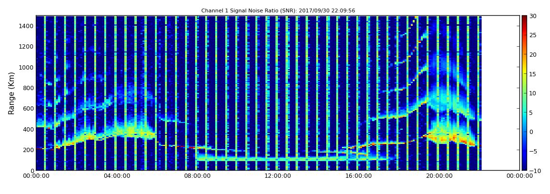Click the plot title 'Channel 1 Signal Noise Ratio (SNR)' text
This screenshot has width=550, height=194.
pos(278,11)
